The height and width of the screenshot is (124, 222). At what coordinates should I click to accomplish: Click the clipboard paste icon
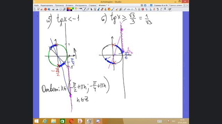pos(165,9)
